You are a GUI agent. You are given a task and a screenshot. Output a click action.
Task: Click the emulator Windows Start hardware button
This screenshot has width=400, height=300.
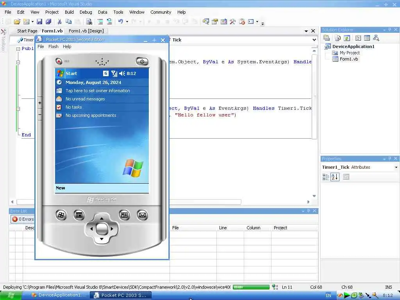[61, 215]
